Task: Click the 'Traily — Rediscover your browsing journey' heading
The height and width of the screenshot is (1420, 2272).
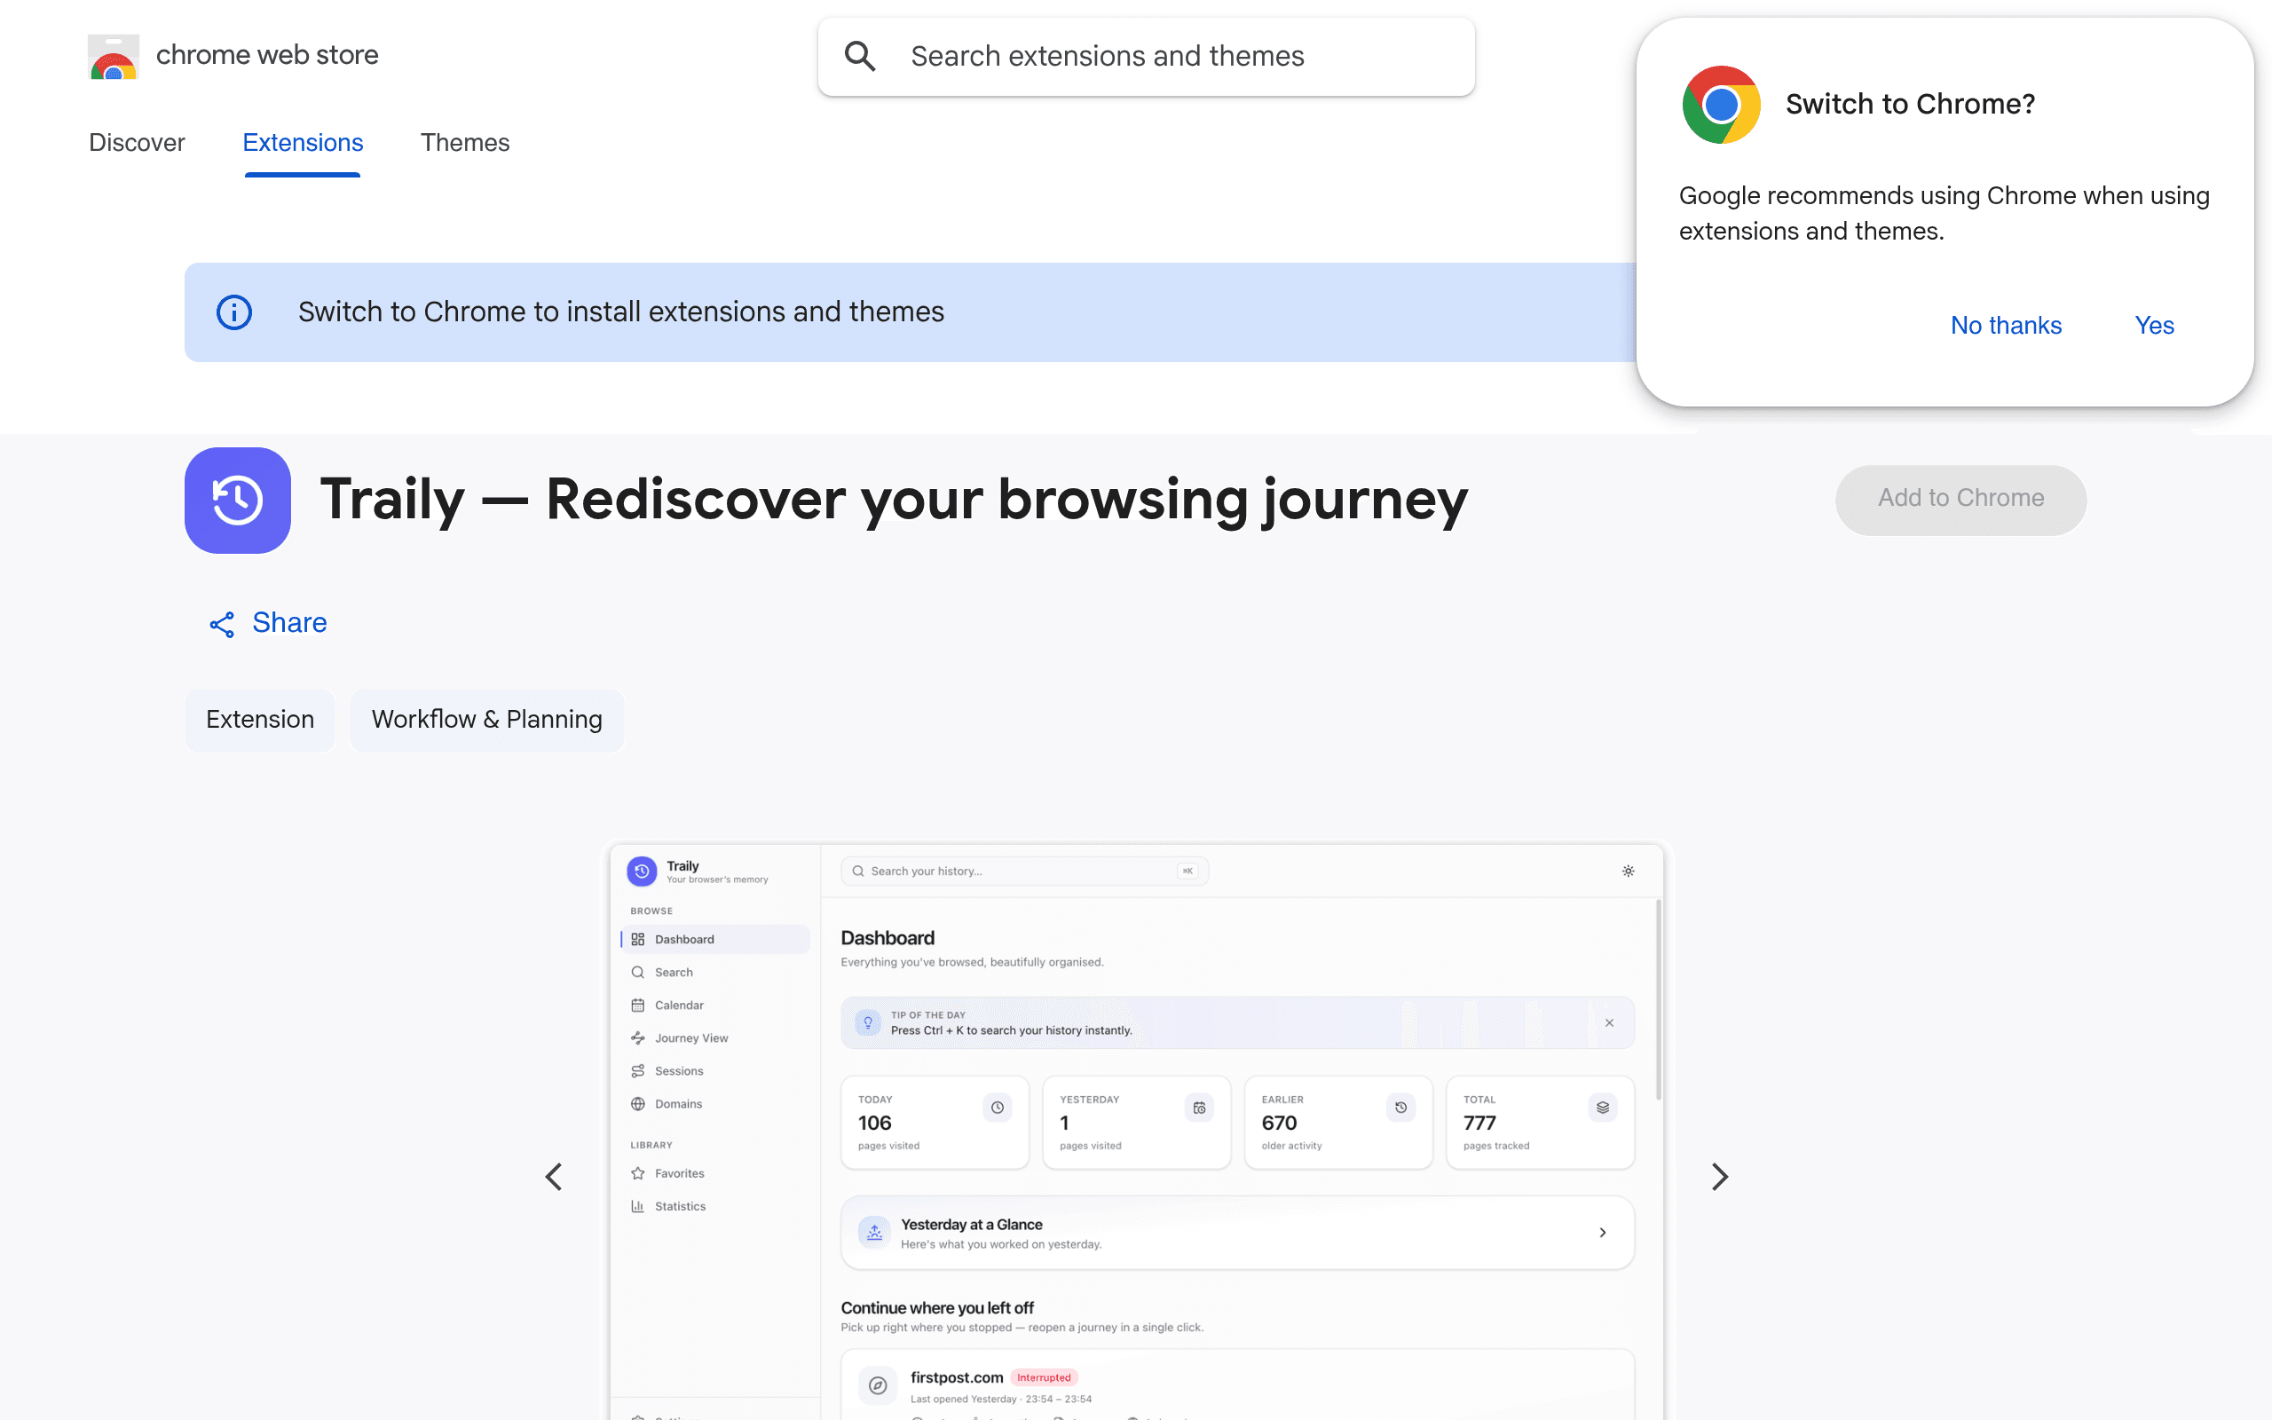Action: point(893,500)
